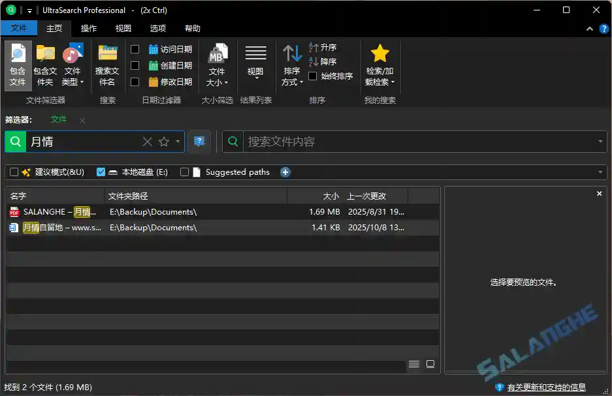This screenshot has width=612, height=396.
Task: Expand the 文件内容 search field dropdown
Action: 602,142
